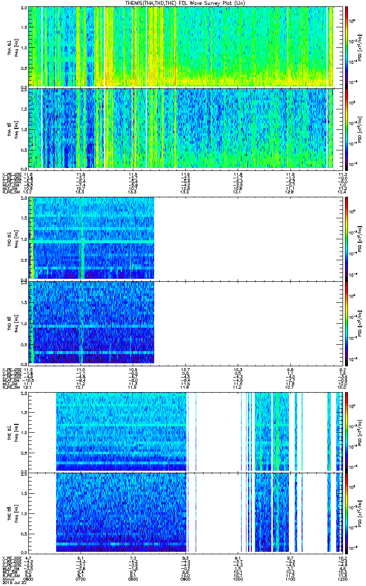This screenshot has height=586, width=366.
Task: Click the PSD color bar beside THE BL
Action: coord(346,432)
